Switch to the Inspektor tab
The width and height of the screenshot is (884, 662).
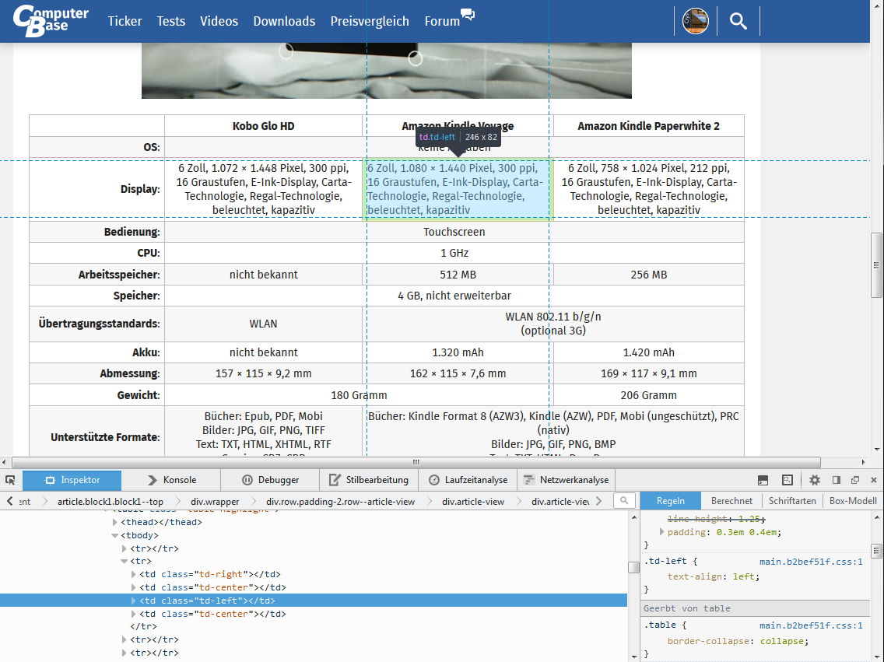tap(72, 480)
